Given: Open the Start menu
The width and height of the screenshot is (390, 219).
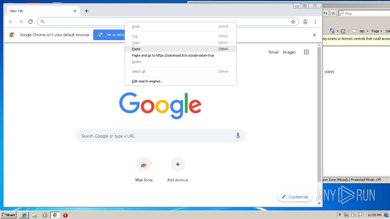Looking at the screenshot, I should click(x=9, y=215).
